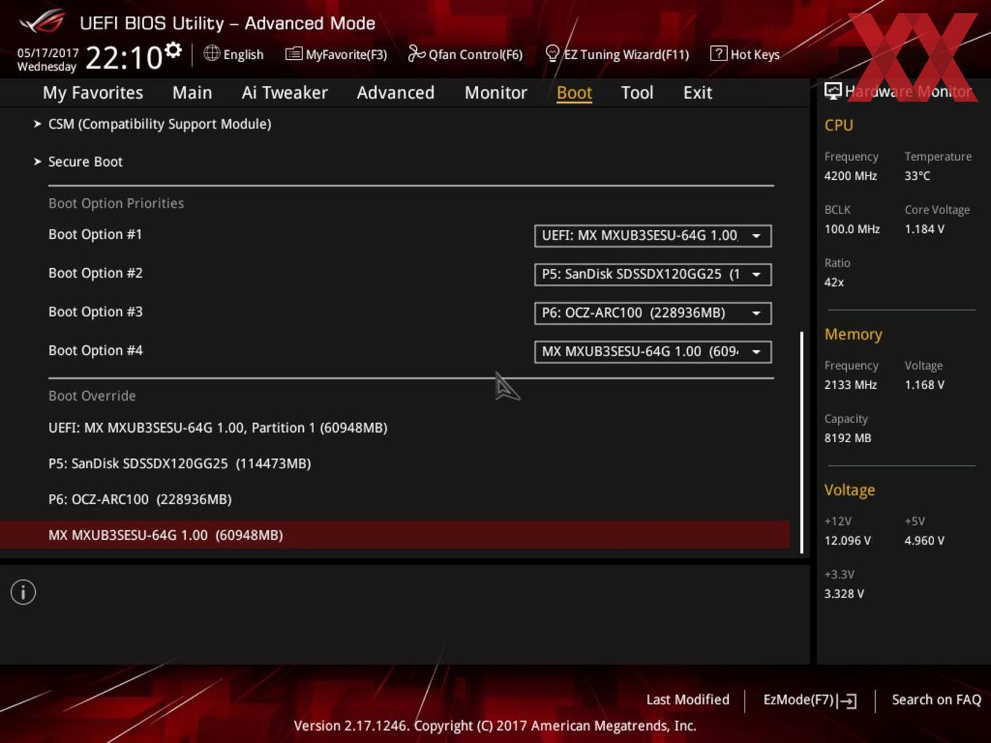Screen dimensions: 991x743
Task: Click the Voltage section heading
Action: pos(850,490)
